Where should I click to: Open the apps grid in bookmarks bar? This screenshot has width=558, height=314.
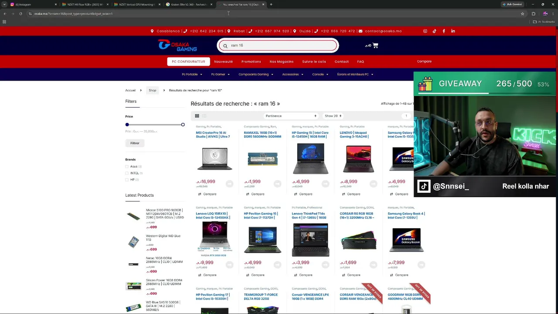click(4, 22)
